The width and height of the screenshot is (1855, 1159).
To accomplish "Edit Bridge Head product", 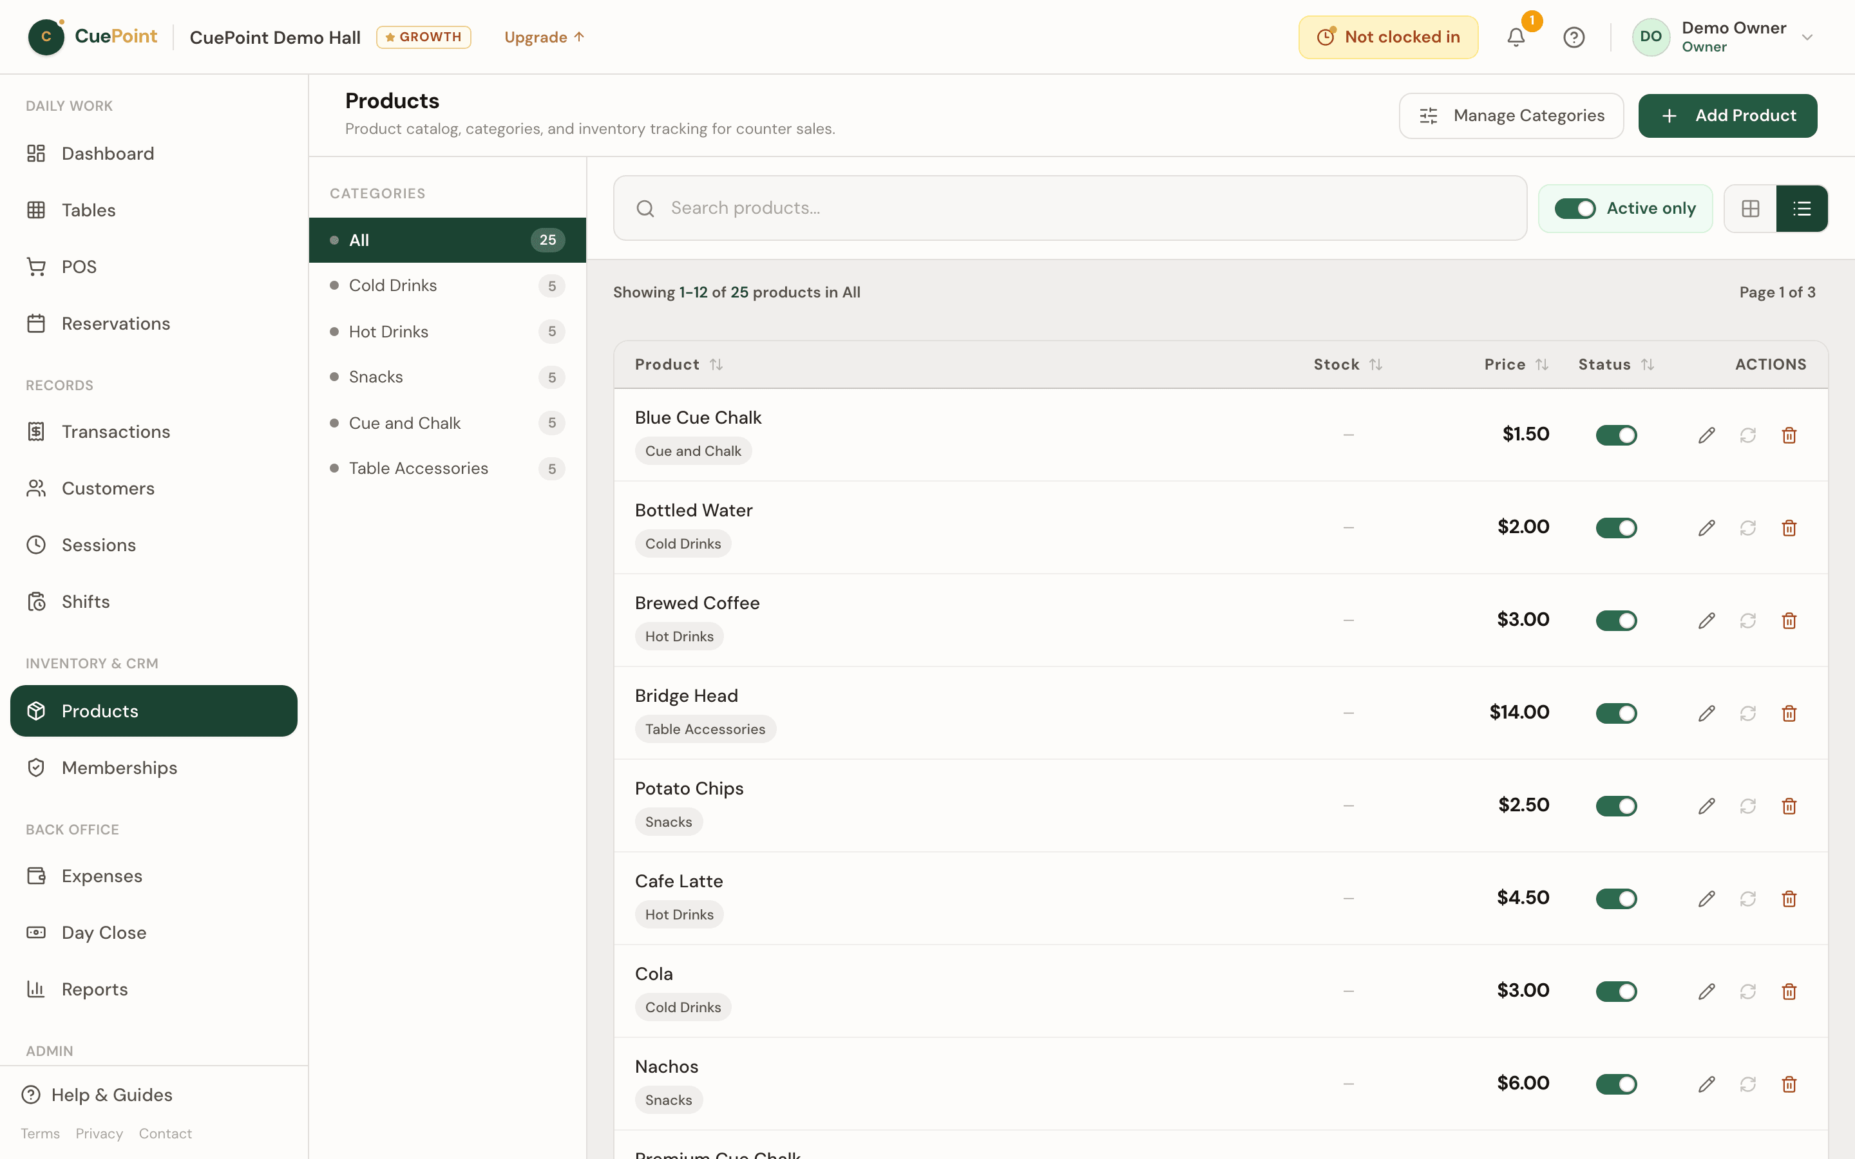I will [x=1706, y=713].
